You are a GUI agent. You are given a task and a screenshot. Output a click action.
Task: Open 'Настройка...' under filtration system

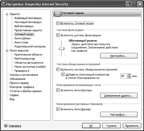click(119, 56)
